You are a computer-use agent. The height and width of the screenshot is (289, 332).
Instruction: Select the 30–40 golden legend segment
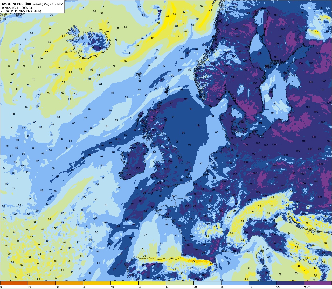point(97,283)
